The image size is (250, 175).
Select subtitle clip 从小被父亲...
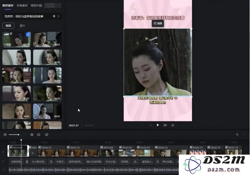[39, 162]
